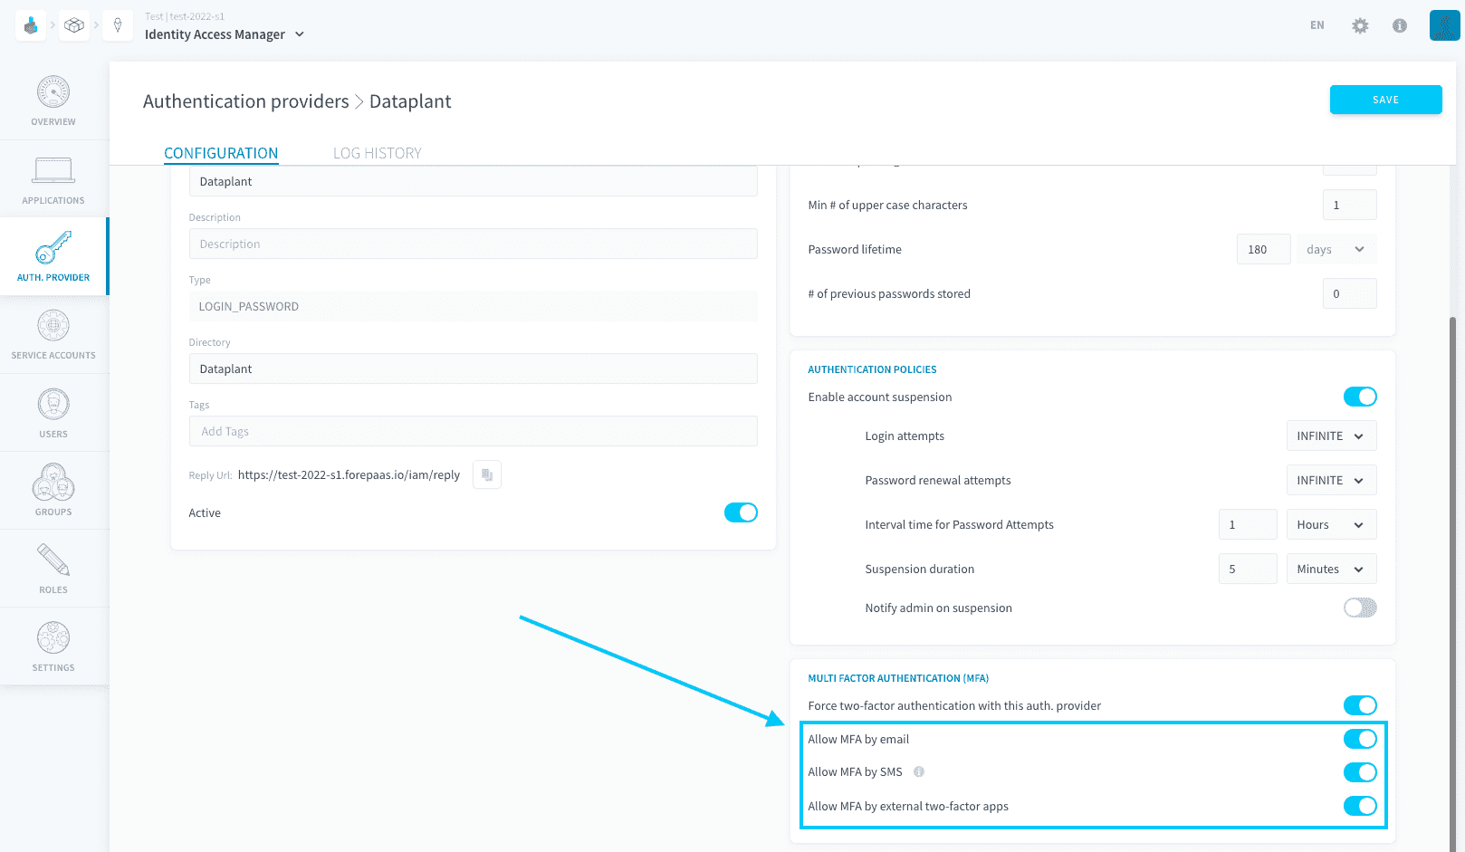Toggle Allow MFA by SMS
The height and width of the screenshot is (852, 1465).
click(1360, 772)
